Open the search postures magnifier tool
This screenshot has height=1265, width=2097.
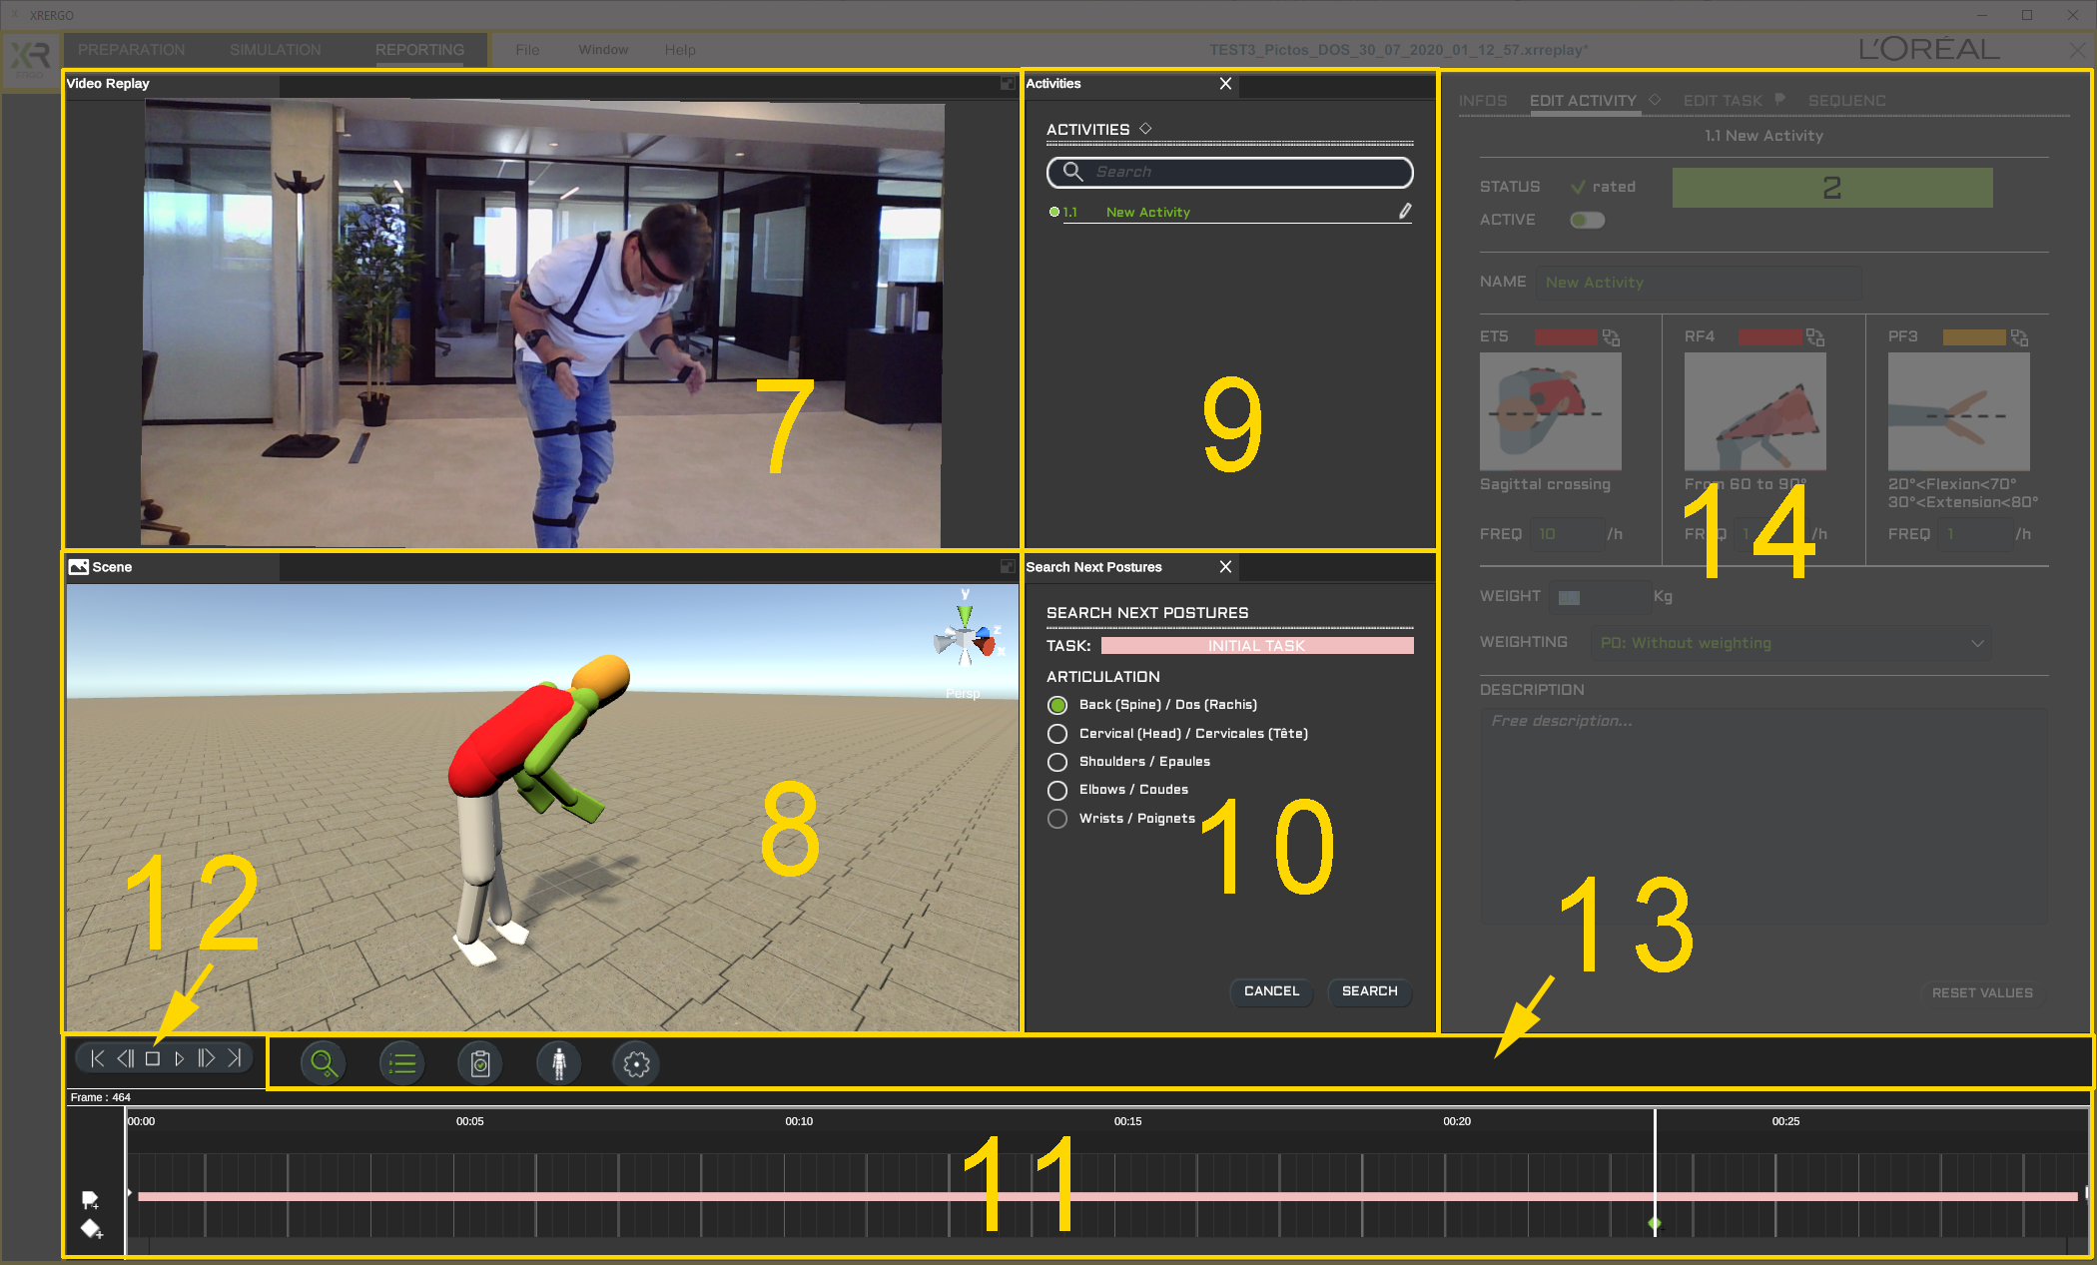pos(323,1063)
